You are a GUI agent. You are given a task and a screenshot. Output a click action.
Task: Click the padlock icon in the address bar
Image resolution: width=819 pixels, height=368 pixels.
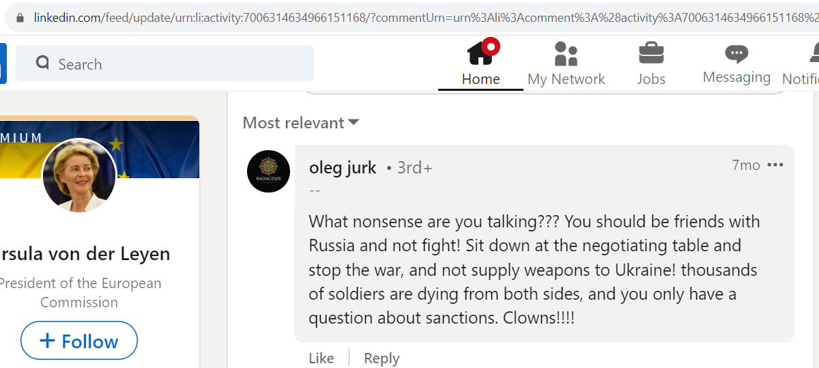(x=20, y=17)
